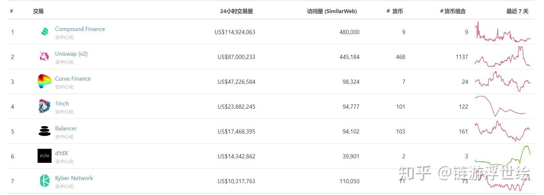This screenshot has width=544, height=195.
Task: Sort by 交易 name column header
Action: (38, 11)
